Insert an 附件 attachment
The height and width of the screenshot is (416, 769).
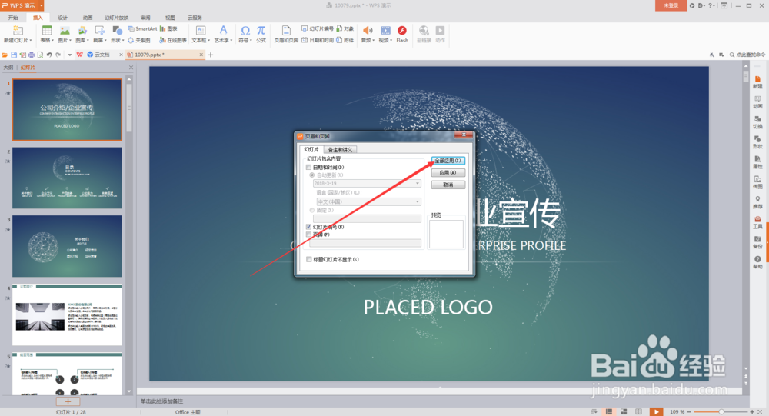(345, 40)
